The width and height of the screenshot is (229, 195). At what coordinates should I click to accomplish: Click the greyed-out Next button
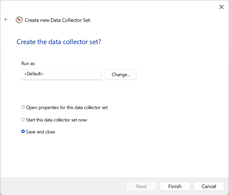coord(141,186)
